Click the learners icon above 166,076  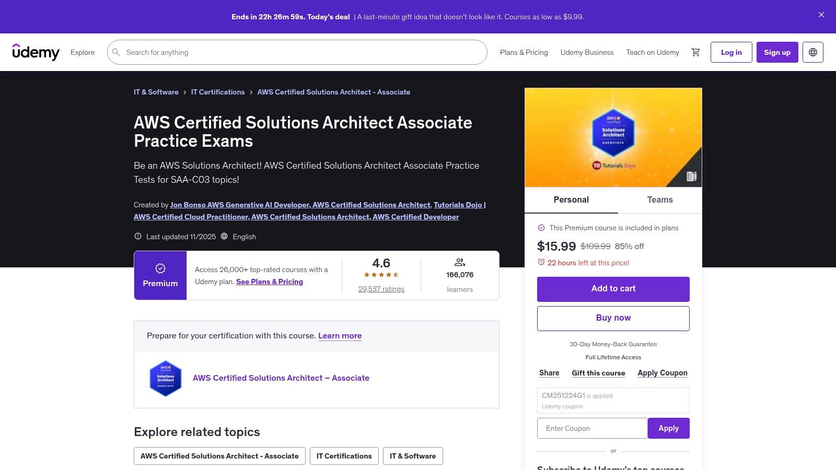[459, 262]
